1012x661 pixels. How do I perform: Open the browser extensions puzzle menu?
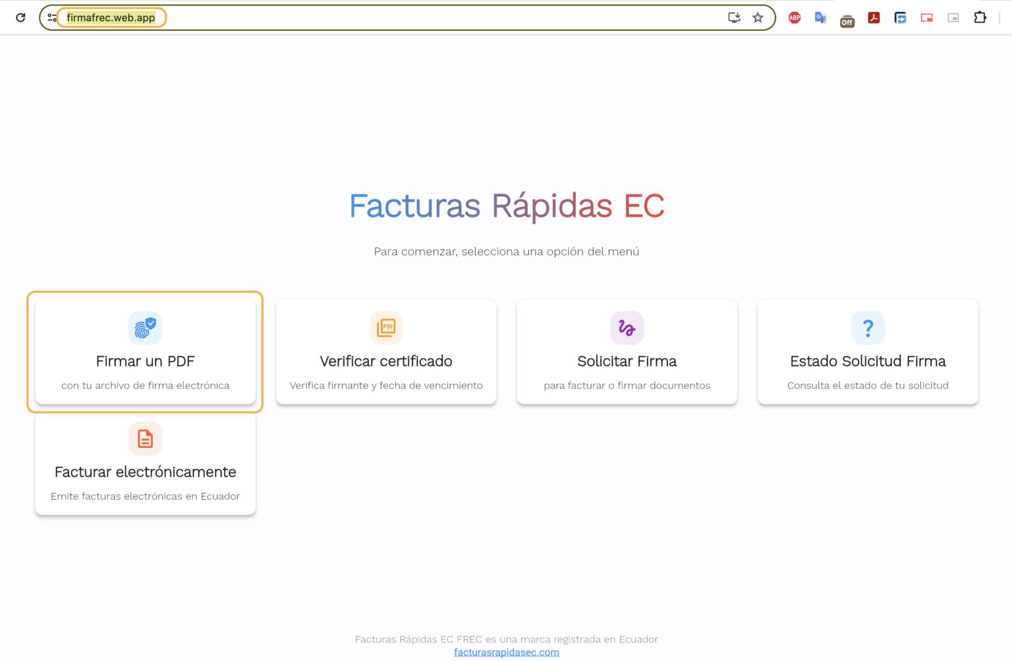980,18
